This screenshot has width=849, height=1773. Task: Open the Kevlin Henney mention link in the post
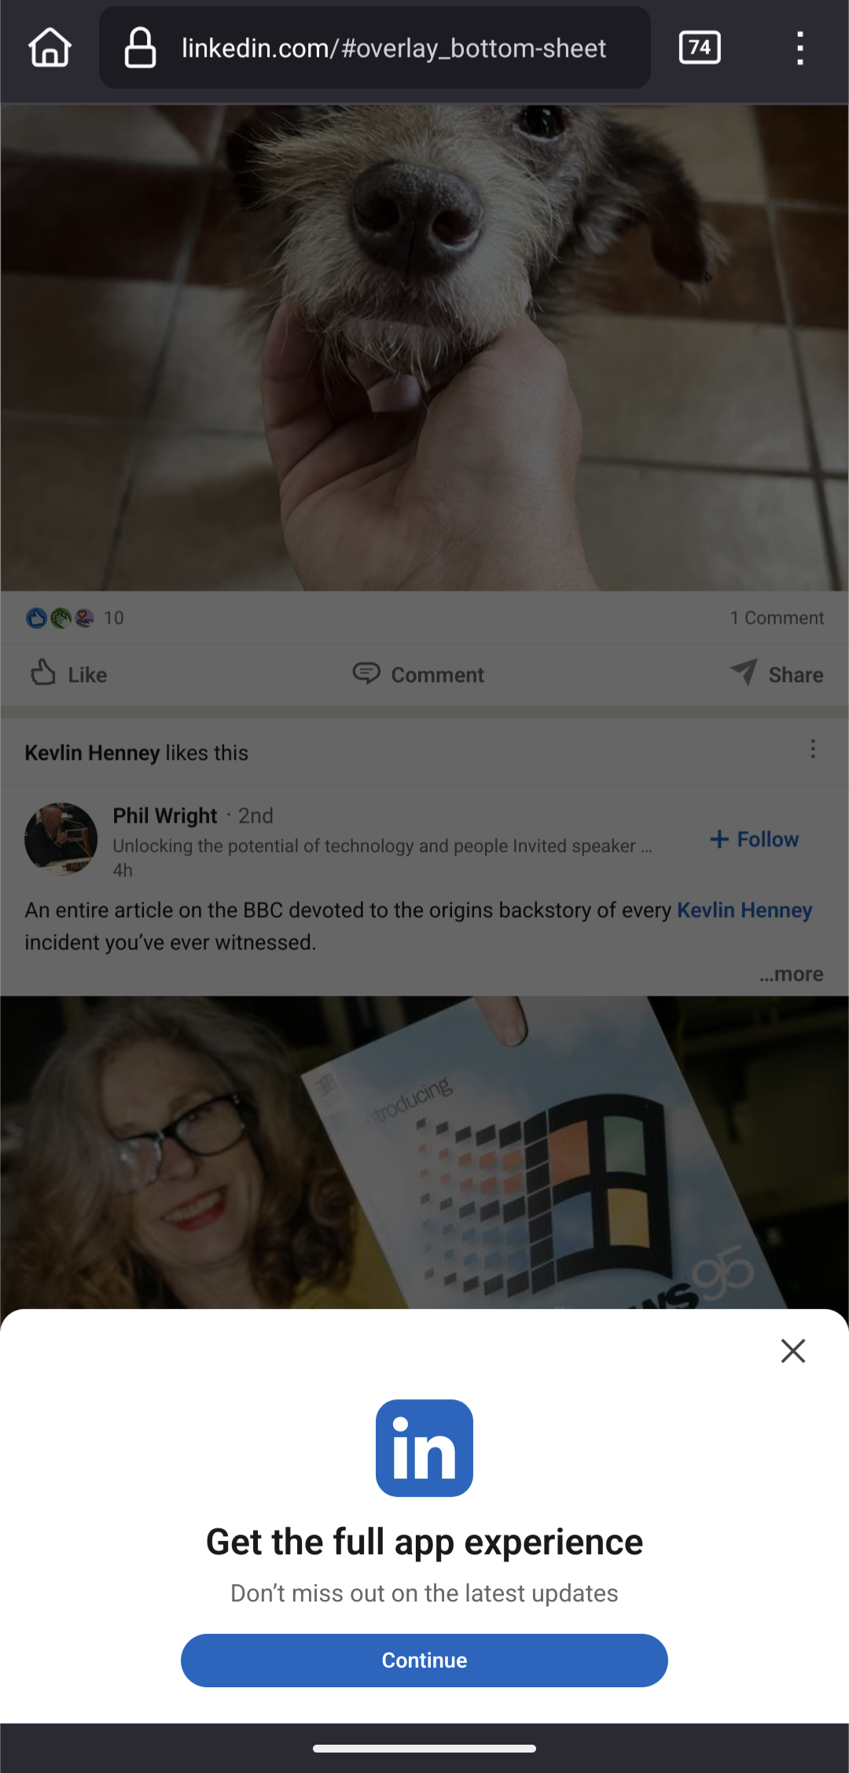coord(744,910)
